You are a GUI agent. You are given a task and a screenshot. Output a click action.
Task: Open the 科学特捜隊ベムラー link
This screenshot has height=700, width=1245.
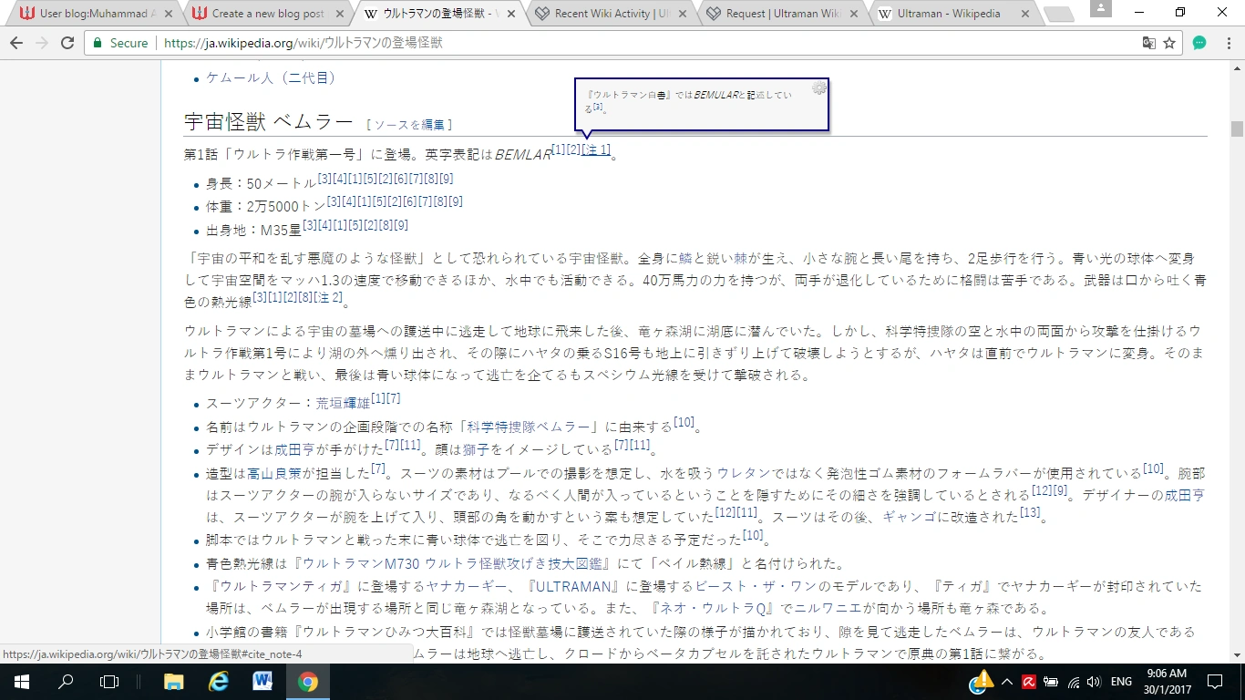tap(529, 427)
